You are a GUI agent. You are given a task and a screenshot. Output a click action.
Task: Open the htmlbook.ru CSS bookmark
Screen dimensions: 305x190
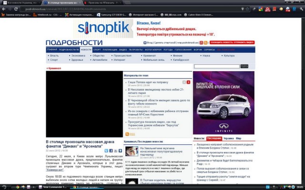tap(48, 15)
